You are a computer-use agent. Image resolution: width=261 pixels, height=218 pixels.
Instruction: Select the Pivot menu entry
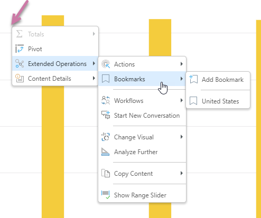point(55,49)
